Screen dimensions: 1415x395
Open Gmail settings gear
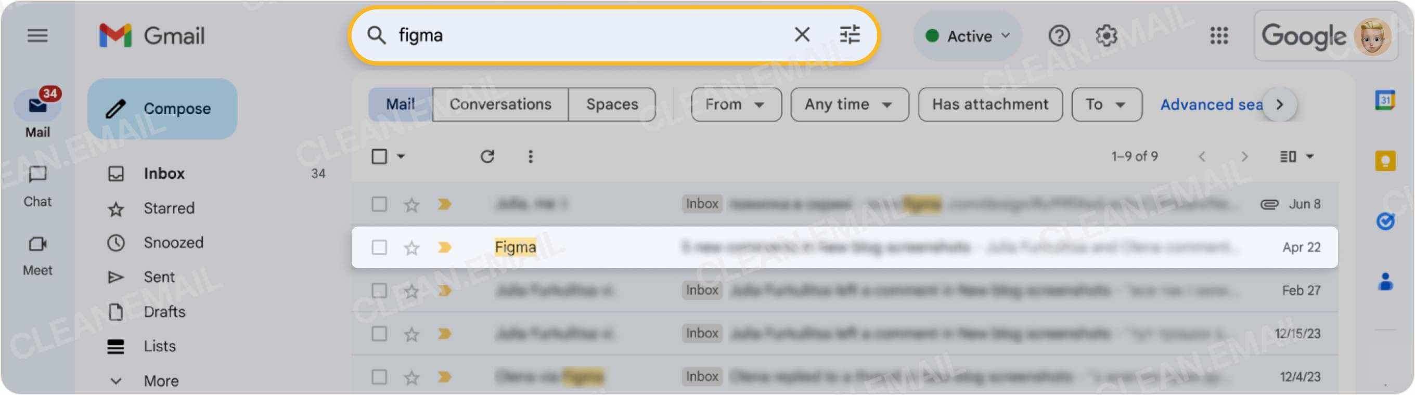click(1107, 36)
